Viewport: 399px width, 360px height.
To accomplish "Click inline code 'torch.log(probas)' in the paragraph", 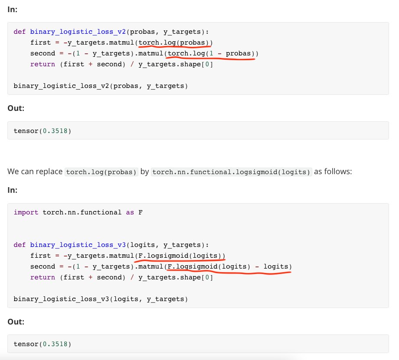I will pos(101,172).
